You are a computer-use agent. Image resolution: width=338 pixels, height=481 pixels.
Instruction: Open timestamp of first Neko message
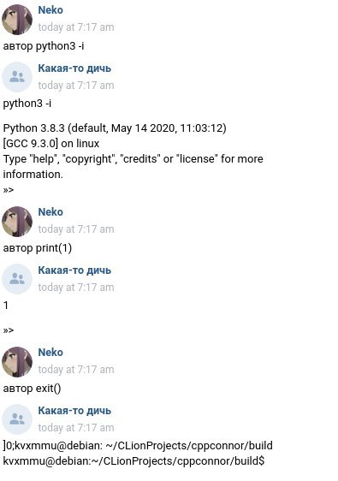pyautogui.click(x=76, y=27)
